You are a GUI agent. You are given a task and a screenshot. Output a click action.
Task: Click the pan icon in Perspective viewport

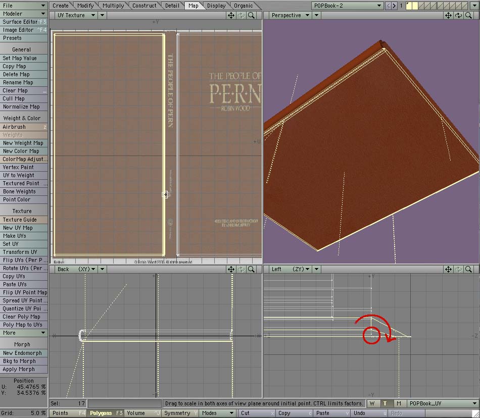point(448,15)
